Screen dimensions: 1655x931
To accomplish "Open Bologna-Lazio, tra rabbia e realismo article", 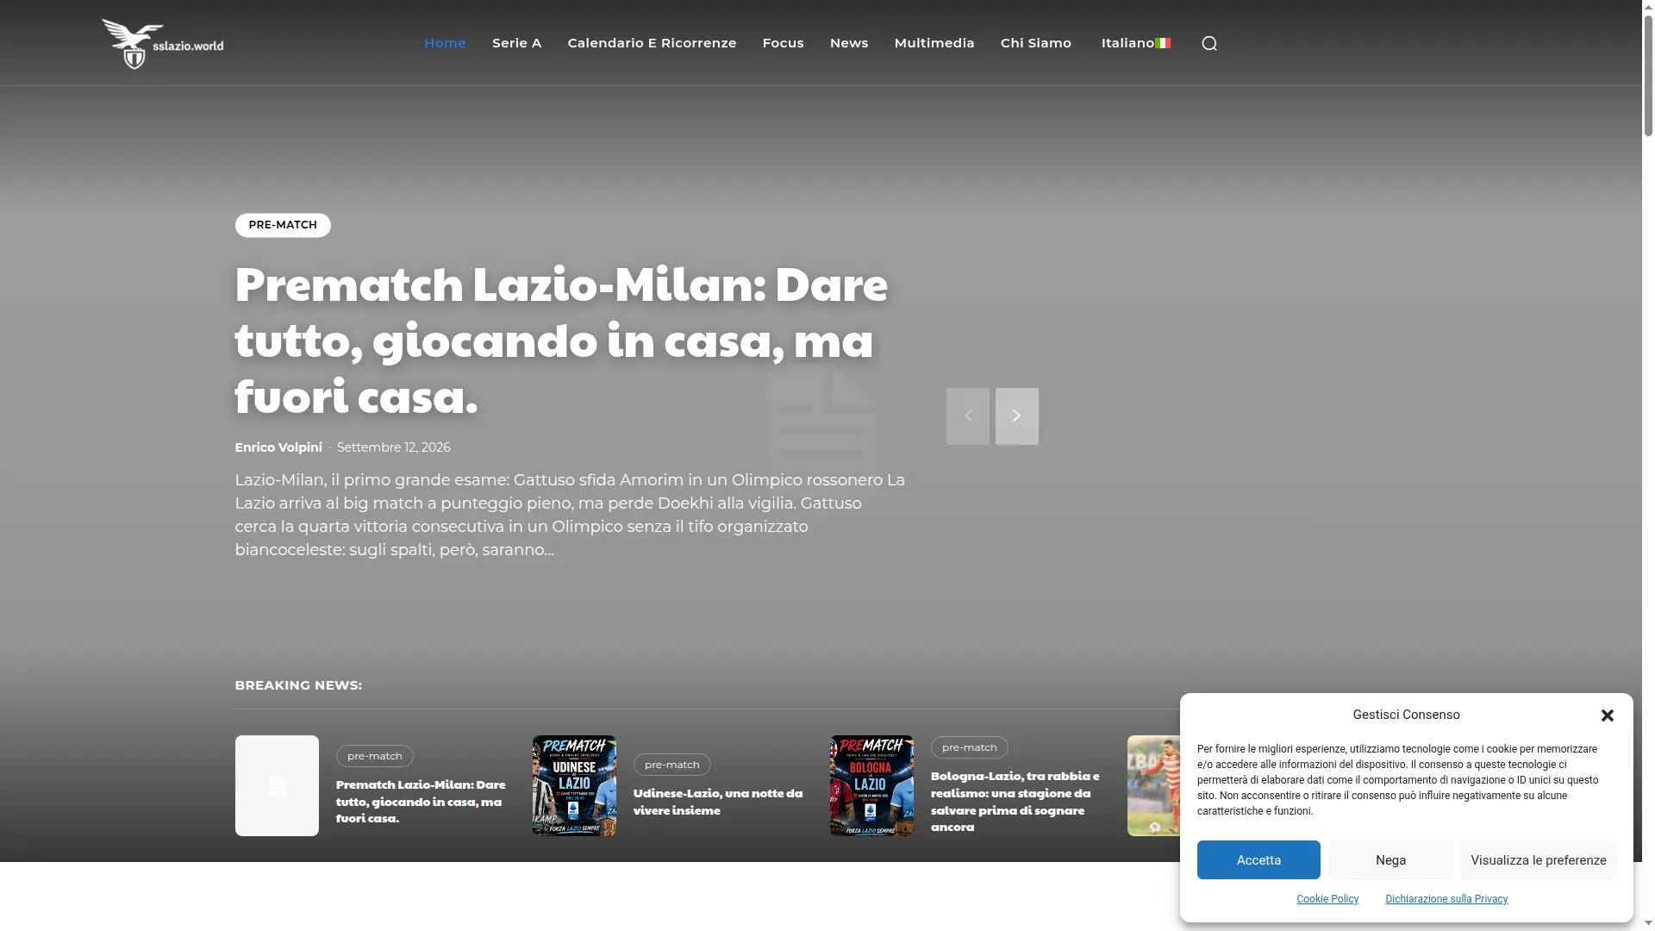I will [1015, 801].
